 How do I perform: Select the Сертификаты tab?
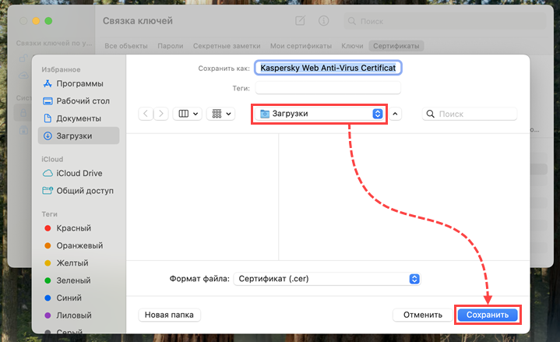tap(396, 46)
